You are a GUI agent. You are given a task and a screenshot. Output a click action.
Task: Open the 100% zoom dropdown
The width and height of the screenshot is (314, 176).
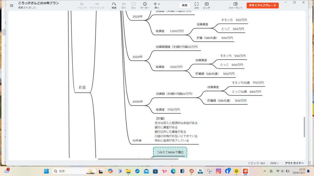(274, 163)
